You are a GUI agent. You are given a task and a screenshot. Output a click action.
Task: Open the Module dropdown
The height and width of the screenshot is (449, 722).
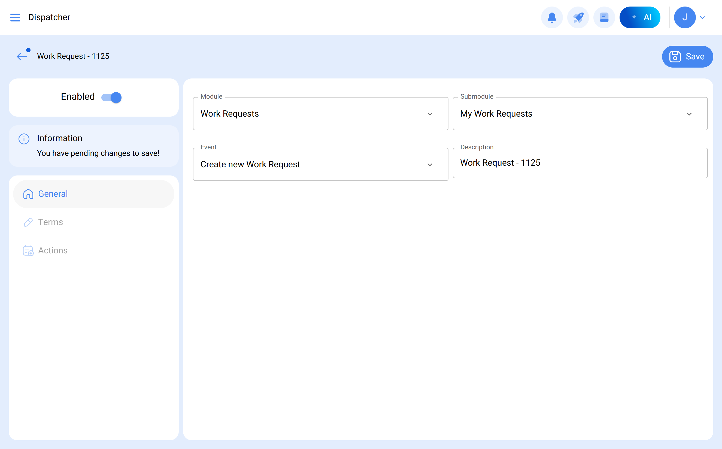(x=320, y=114)
